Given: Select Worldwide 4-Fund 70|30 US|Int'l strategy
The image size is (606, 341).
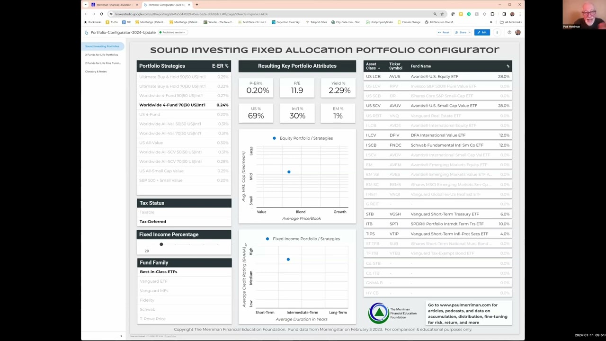Looking at the screenshot, I should click(184, 105).
